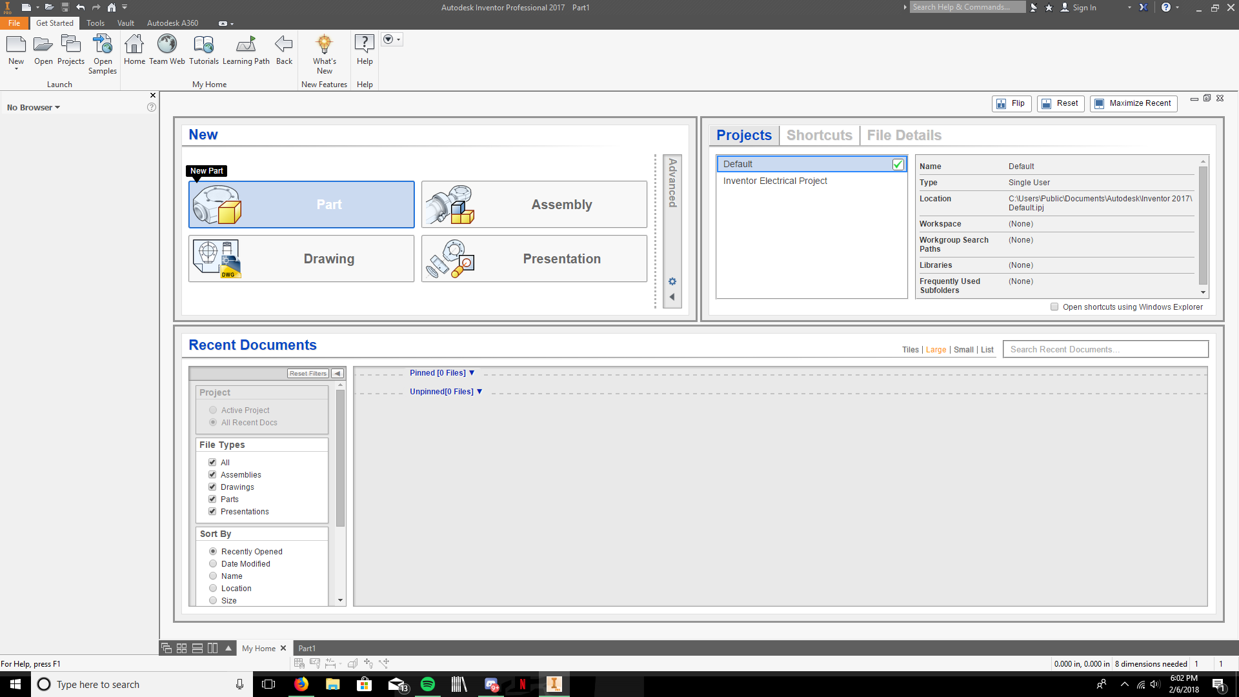Toggle the All file types checkbox

click(x=212, y=462)
